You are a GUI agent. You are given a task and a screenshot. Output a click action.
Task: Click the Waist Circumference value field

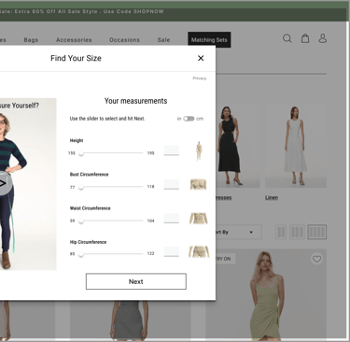172,218
